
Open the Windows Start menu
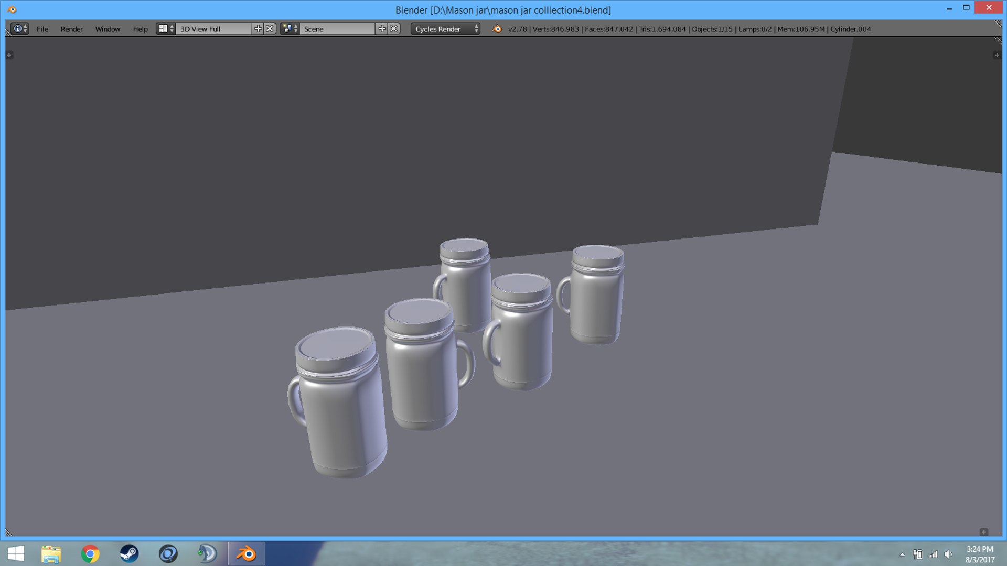tap(16, 553)
